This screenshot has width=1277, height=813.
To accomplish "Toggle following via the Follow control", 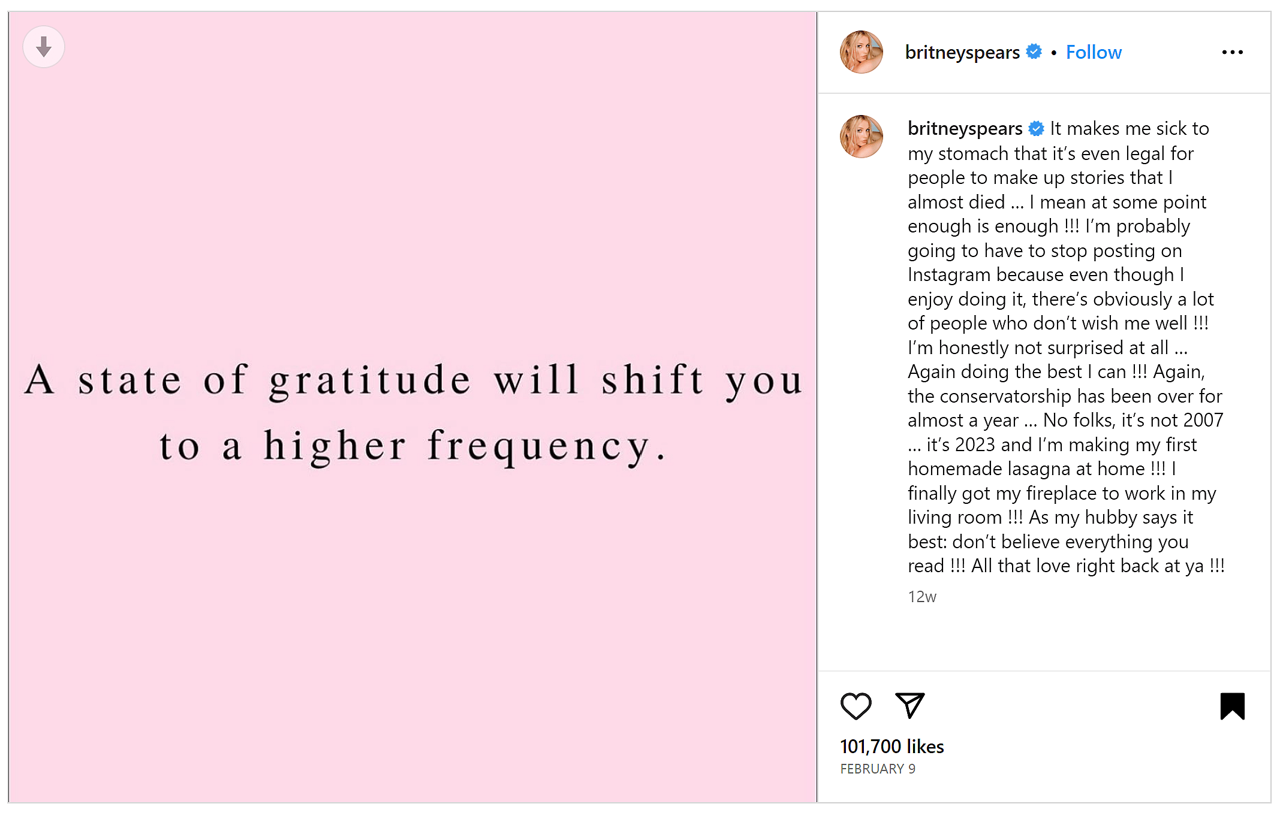I will pos(1094,52).
